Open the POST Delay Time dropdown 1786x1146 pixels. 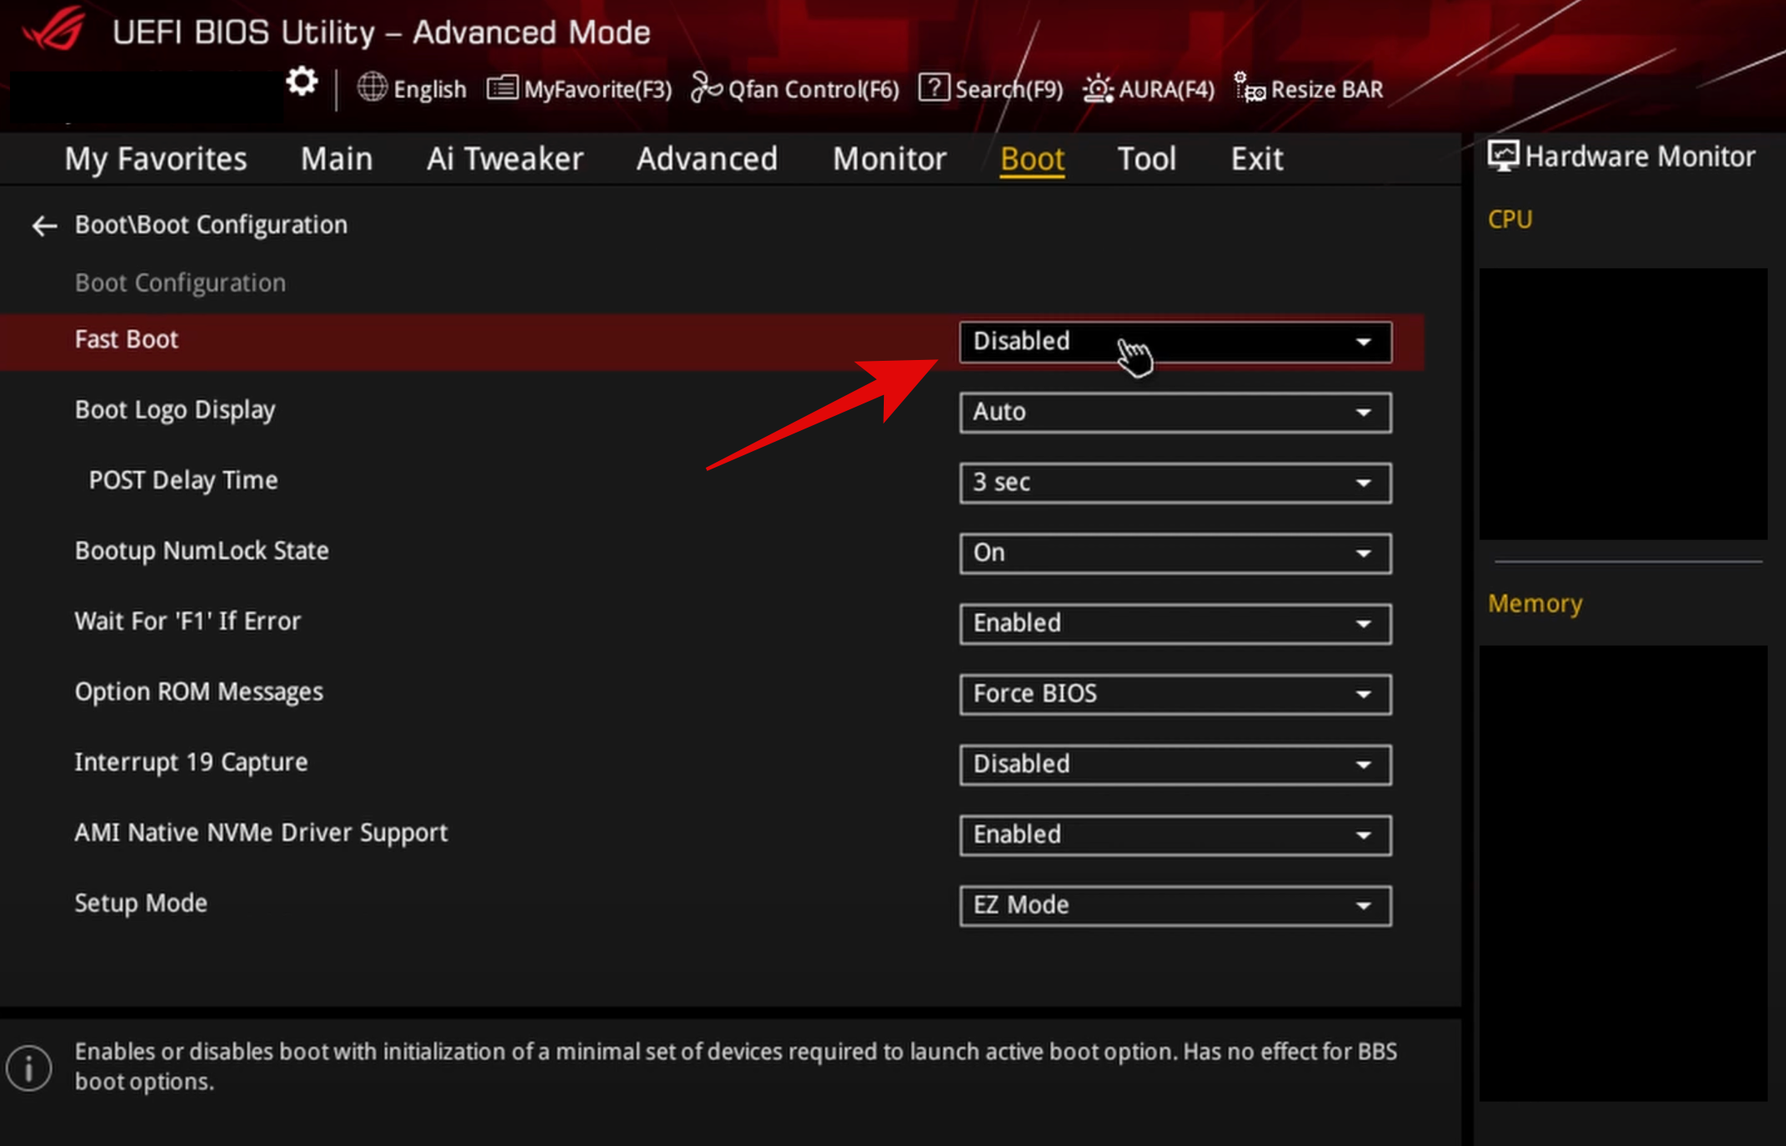point(1174,482)
